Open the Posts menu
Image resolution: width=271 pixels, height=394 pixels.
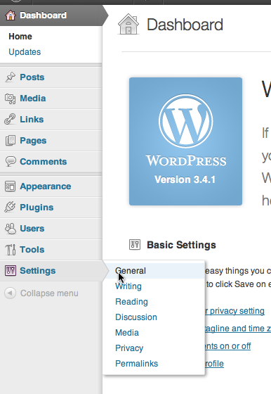(x=32, y=77)
